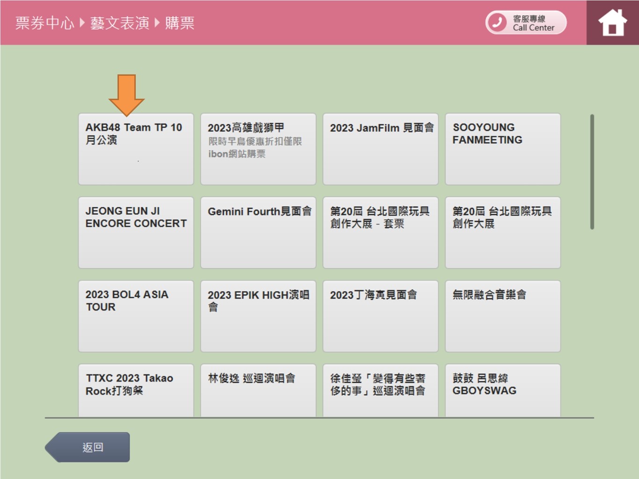Navigate to 藝文表演 in breadcrumb
Viewport: 639px width, 479px height.
click(x=120, y=22)
